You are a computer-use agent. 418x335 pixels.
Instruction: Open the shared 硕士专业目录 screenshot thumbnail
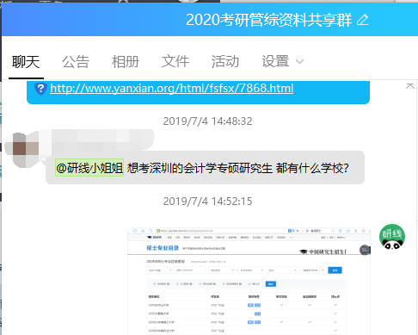coord(249,282)
